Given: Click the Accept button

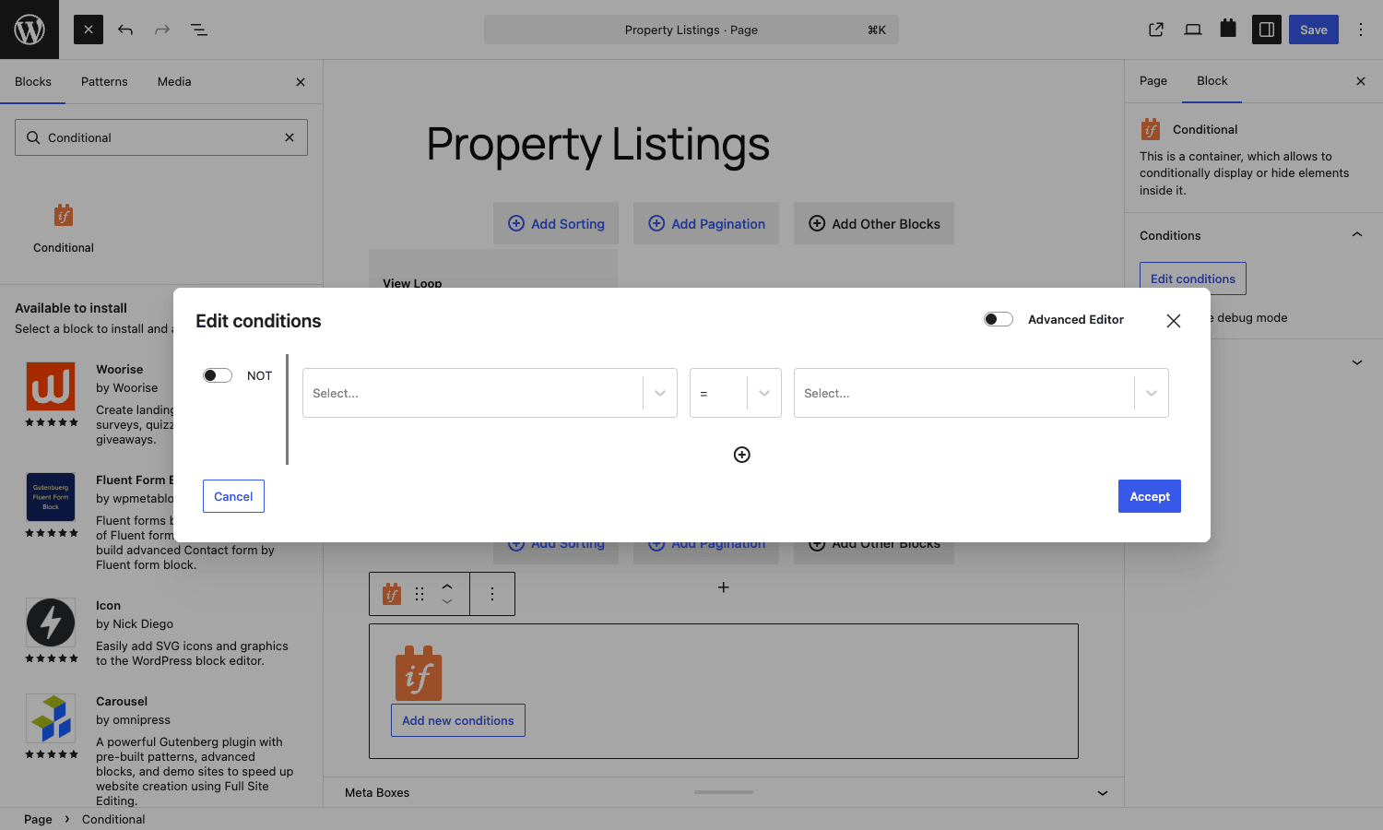Looking at the screenshot, I should point(1150,496).
